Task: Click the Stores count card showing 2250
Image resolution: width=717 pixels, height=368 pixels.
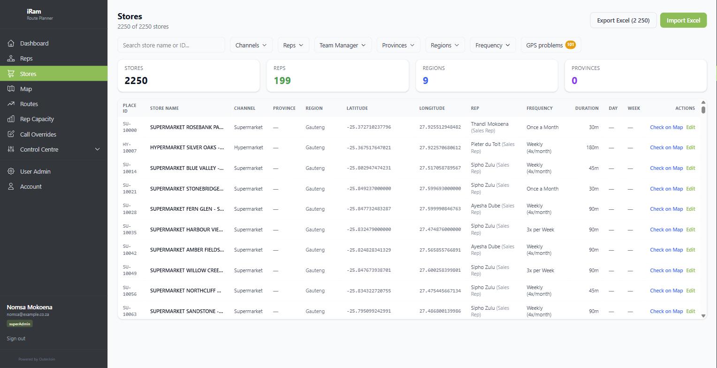Action: coord(189,76)
